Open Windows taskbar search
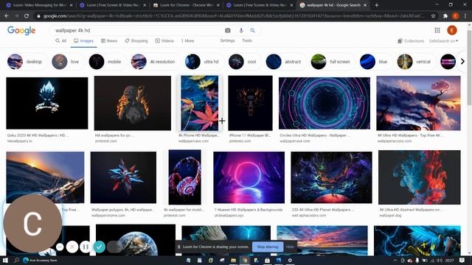This screenshot has height=265, width=472. pyautogui.click(x=16, y=260)
